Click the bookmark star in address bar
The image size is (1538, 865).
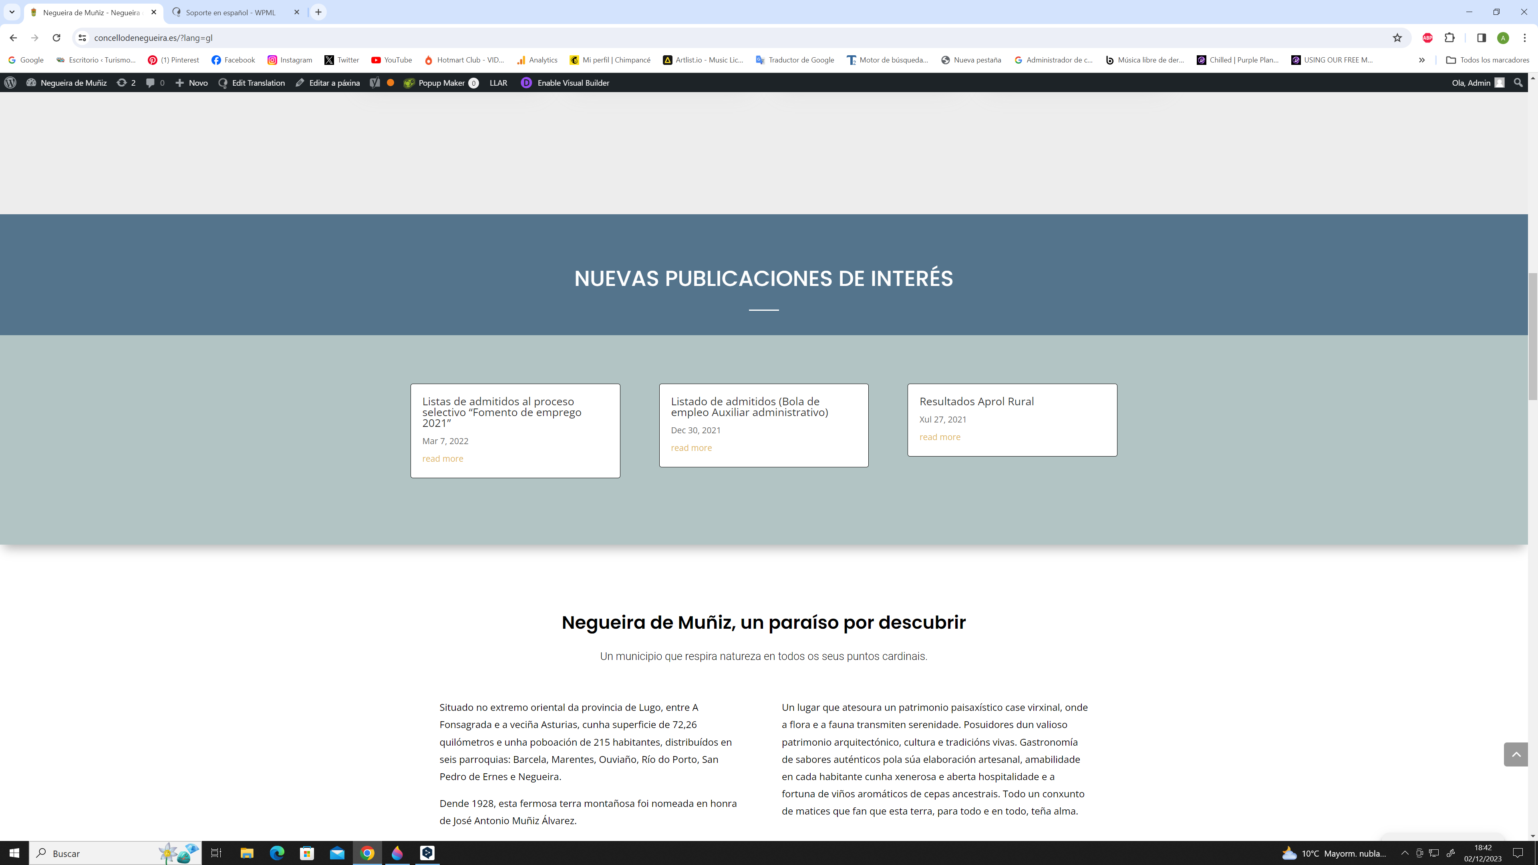coord(1397,38)
